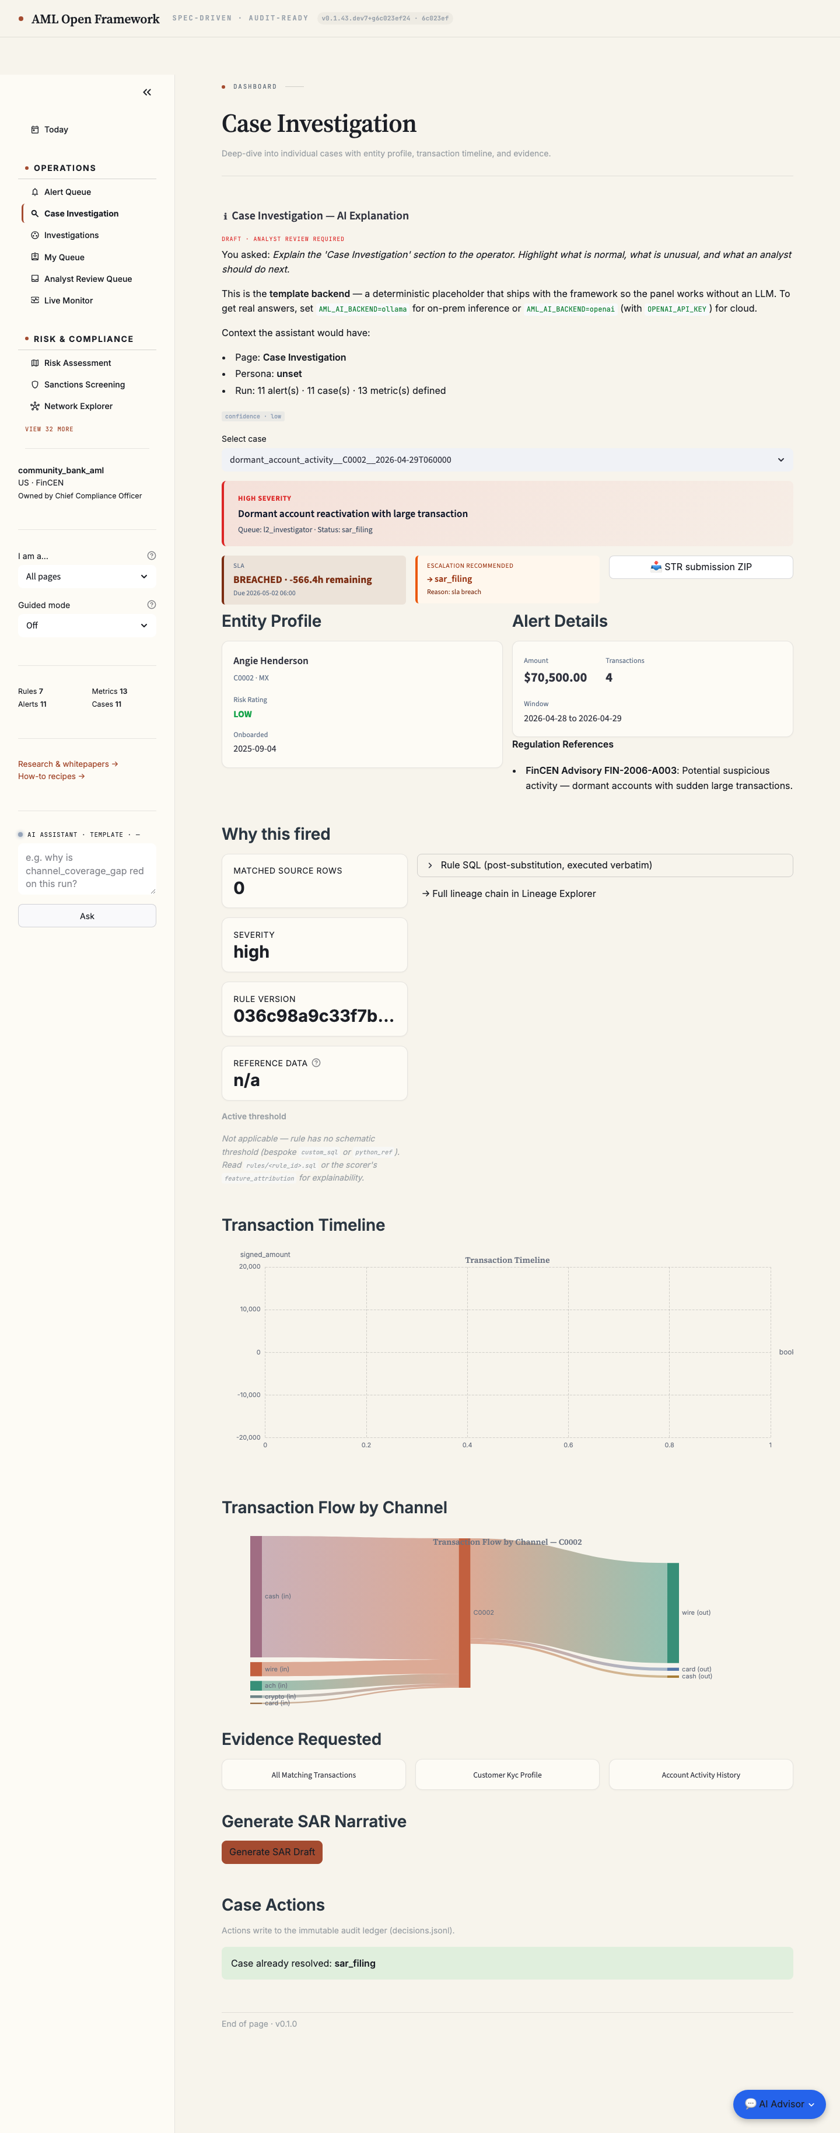Open the How-to recipes link
This screenshot has height=2133, width=840.
(x=51, y=777)
